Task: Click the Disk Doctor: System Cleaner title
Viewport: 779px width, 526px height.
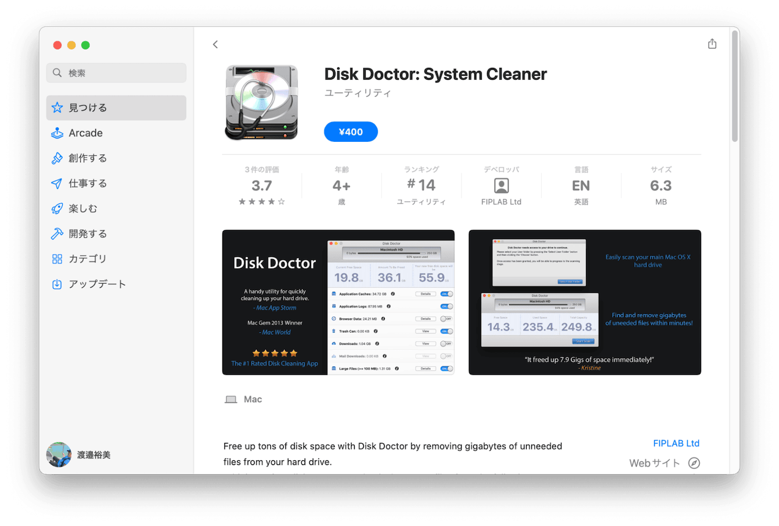Action: [435, 74]
